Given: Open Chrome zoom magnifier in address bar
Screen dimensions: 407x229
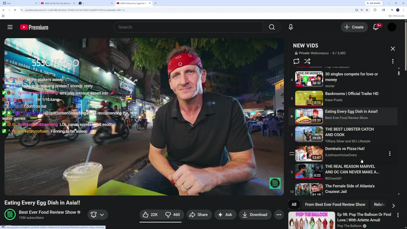Looking at the screenshot, I should [x=362, y=10].
